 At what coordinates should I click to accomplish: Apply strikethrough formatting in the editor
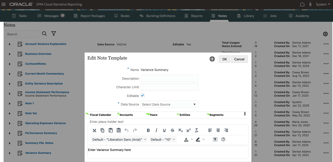coord(172,130)
